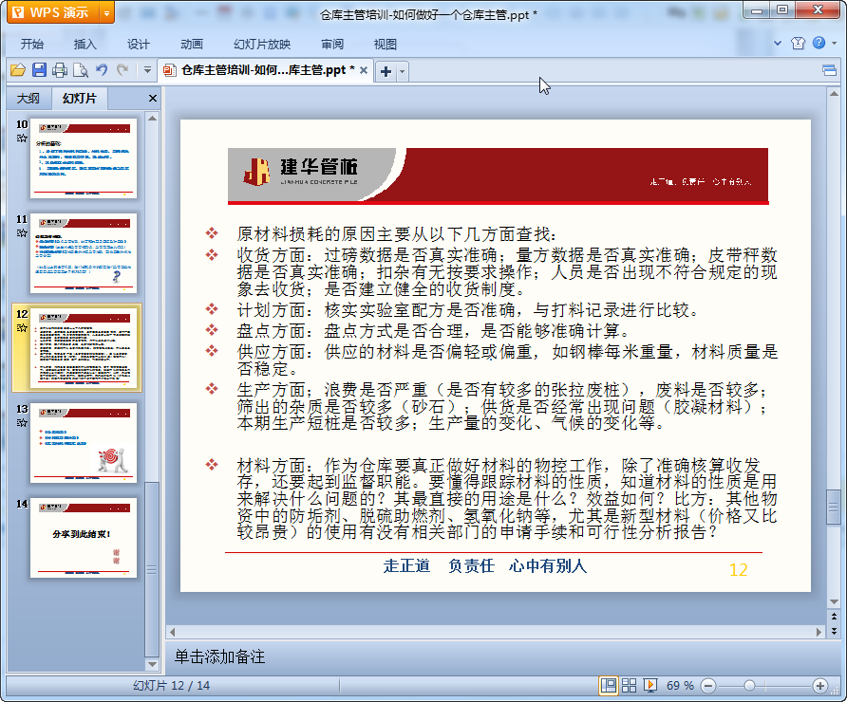Screen dimensions: 847x702
Task: Open the WPS 演示 application menu
Action: tap(53, 12)
